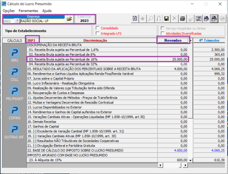Screen dimensions: 228x174
Task: Click the 4º Trimestre column header
Action: click(209, 40)
